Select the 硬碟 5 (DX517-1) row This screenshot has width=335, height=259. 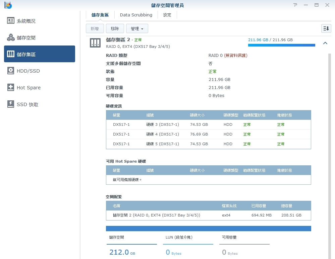coord(209,144)
